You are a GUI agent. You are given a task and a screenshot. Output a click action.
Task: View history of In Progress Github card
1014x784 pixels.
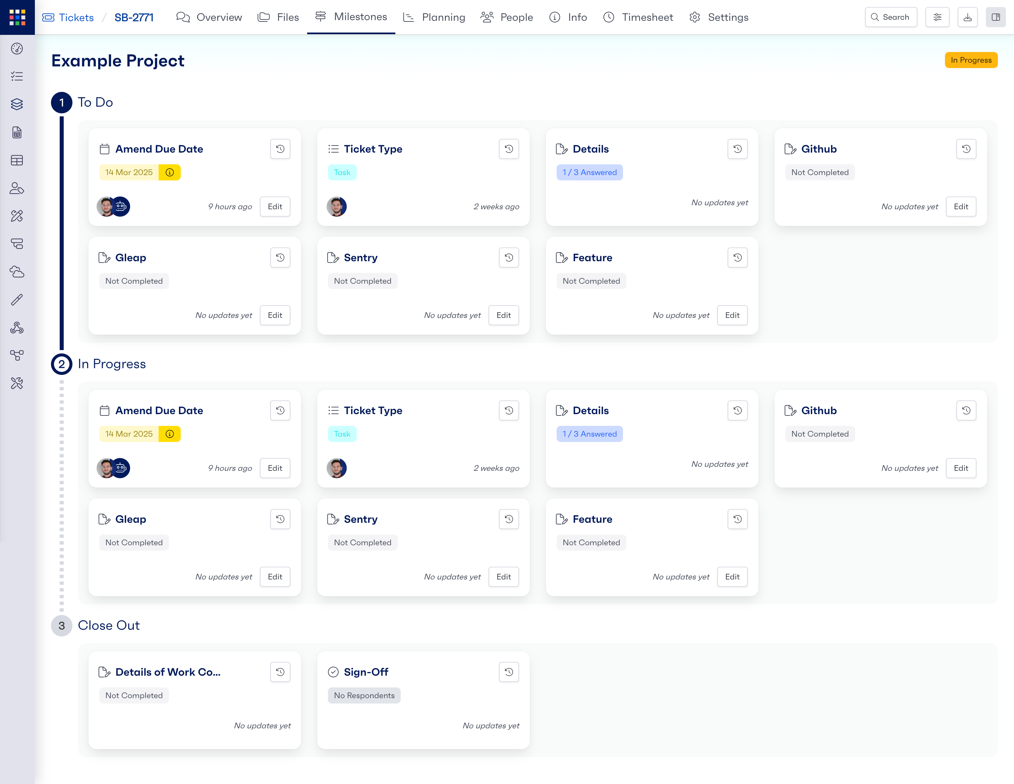(x=966, y=410)
